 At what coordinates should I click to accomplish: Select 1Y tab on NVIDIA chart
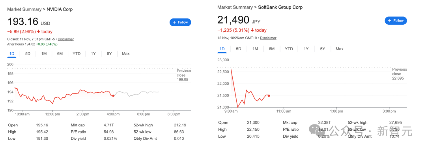coord(93,53)
